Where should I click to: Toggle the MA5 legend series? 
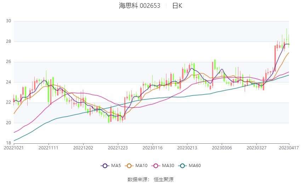[111, 166]
